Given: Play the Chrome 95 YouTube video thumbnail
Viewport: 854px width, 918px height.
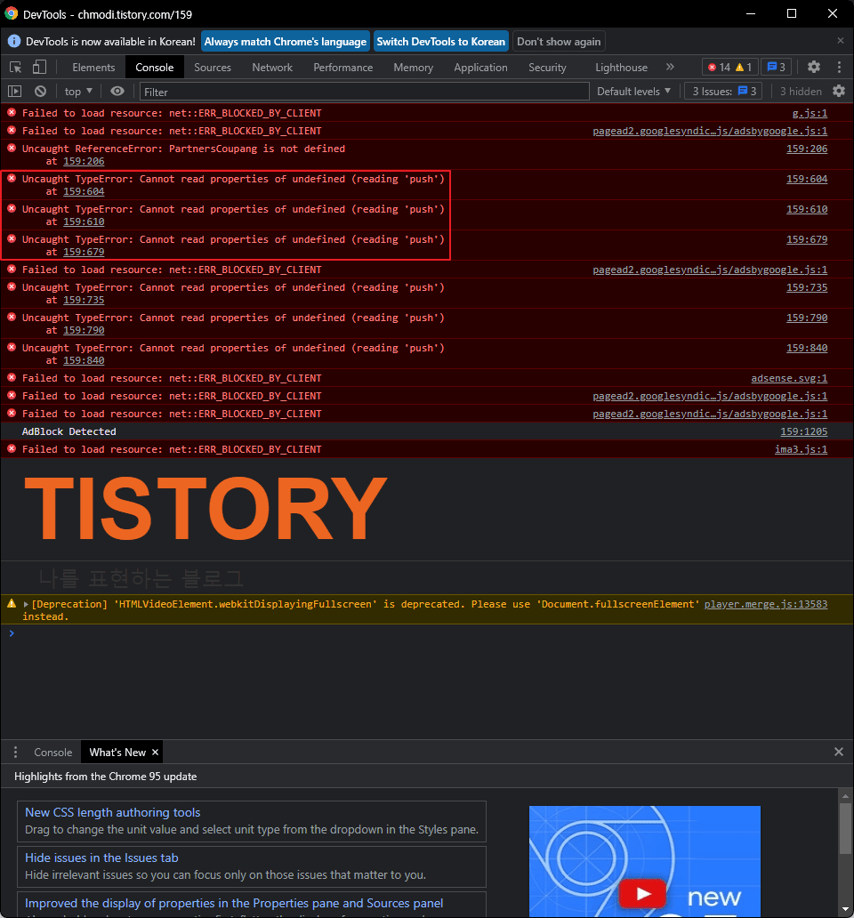Looking at the screenshot, I should 644,894.
